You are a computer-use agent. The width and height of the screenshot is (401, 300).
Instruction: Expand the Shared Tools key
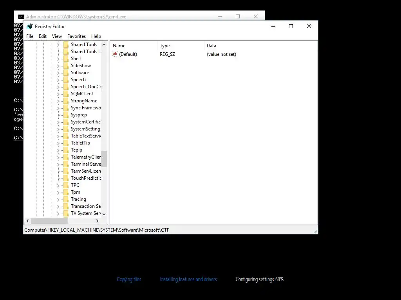click(x=58, y=45)
